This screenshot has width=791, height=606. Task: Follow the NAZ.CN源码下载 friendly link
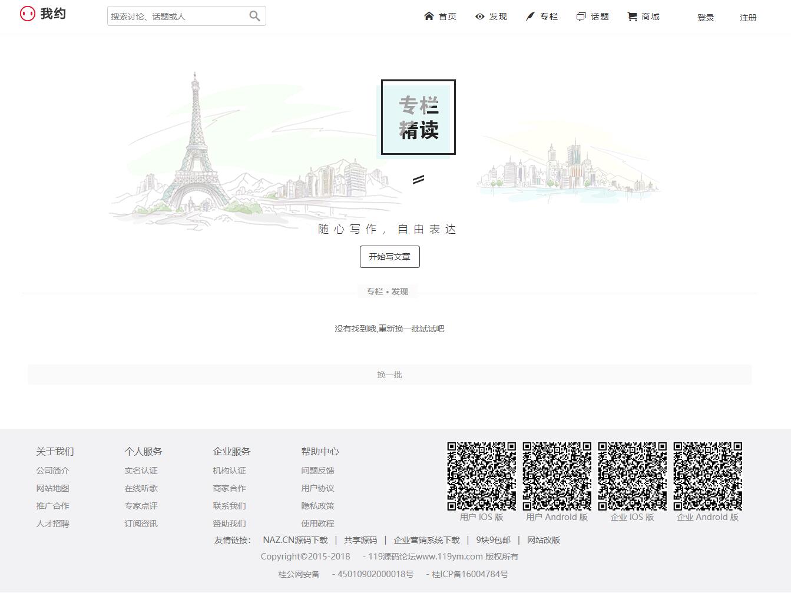click(295, 540)
